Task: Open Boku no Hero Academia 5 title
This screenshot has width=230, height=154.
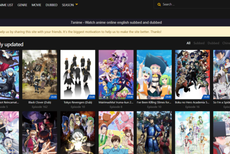Action: tap(192, 102)
